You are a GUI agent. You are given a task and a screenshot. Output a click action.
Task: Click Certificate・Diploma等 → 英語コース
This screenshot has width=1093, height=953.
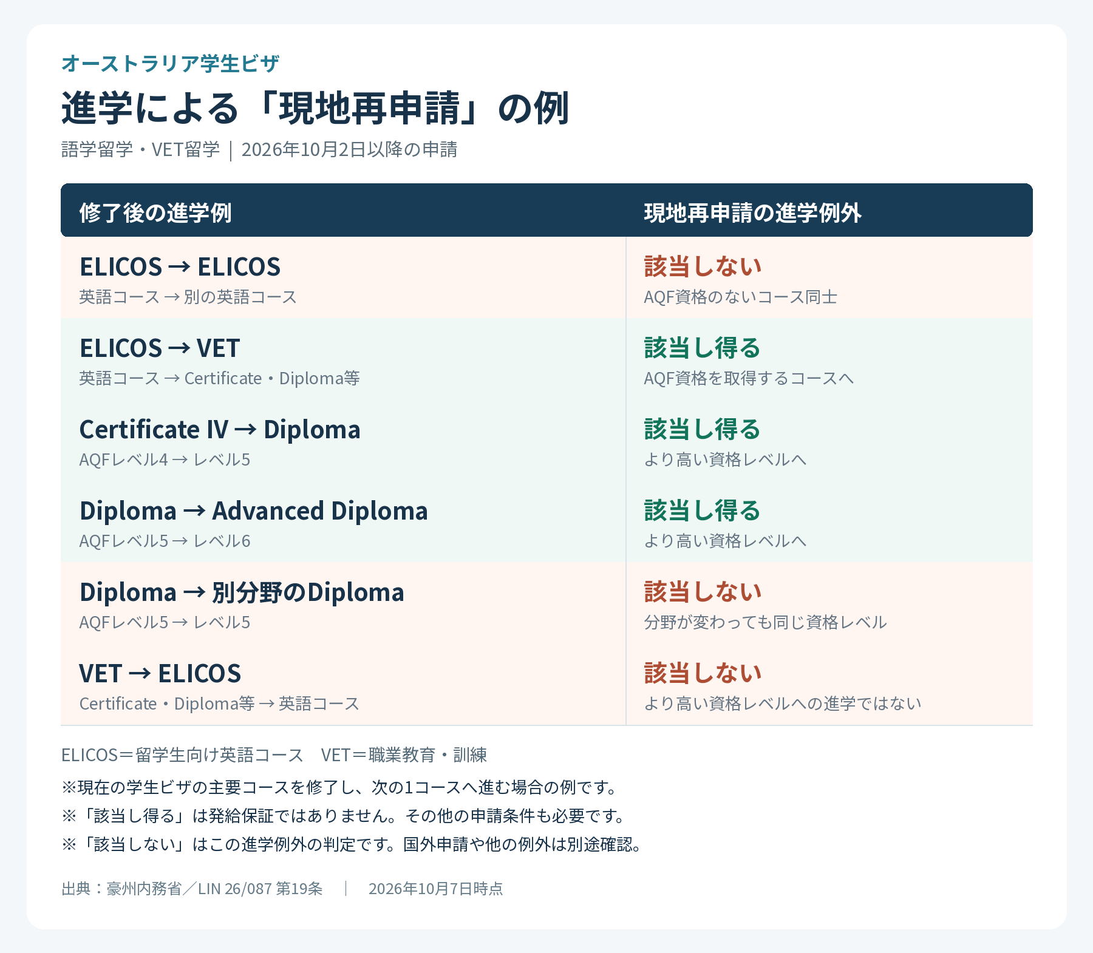tap(219, 704)
